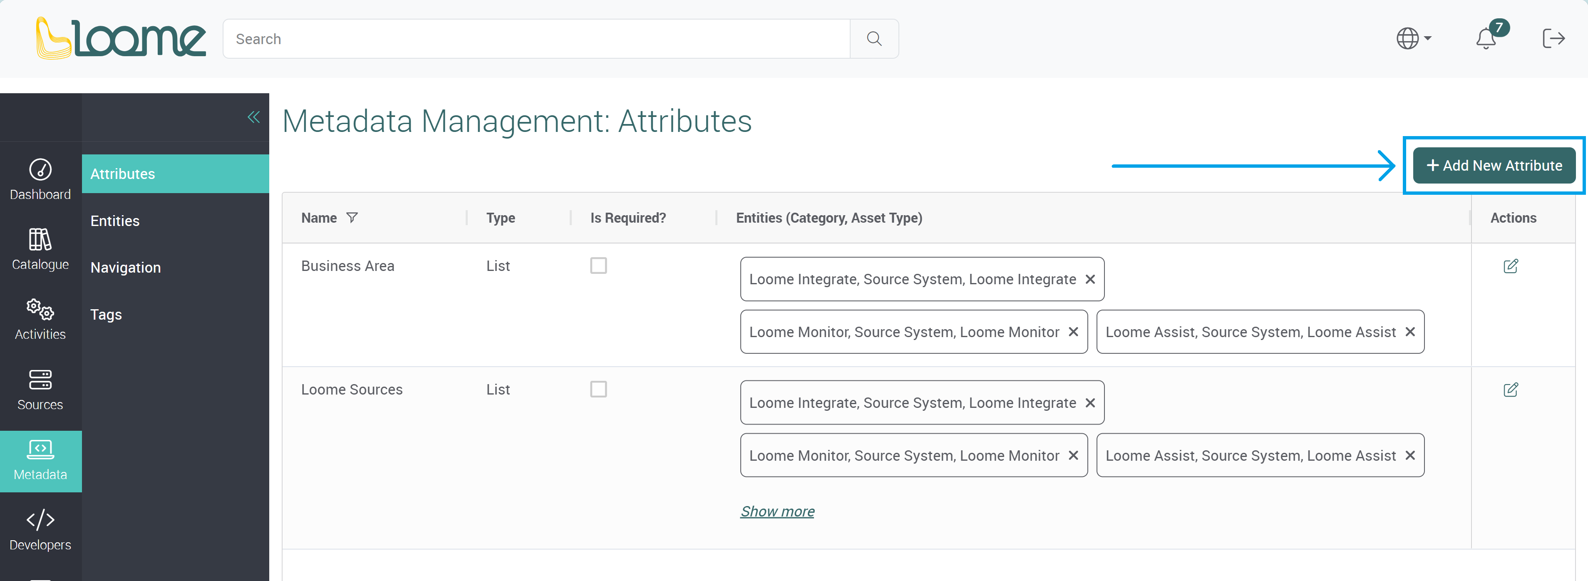
Task: Select the Attributes submenu item
Action: pyautogui.click(x=175, y=174)
